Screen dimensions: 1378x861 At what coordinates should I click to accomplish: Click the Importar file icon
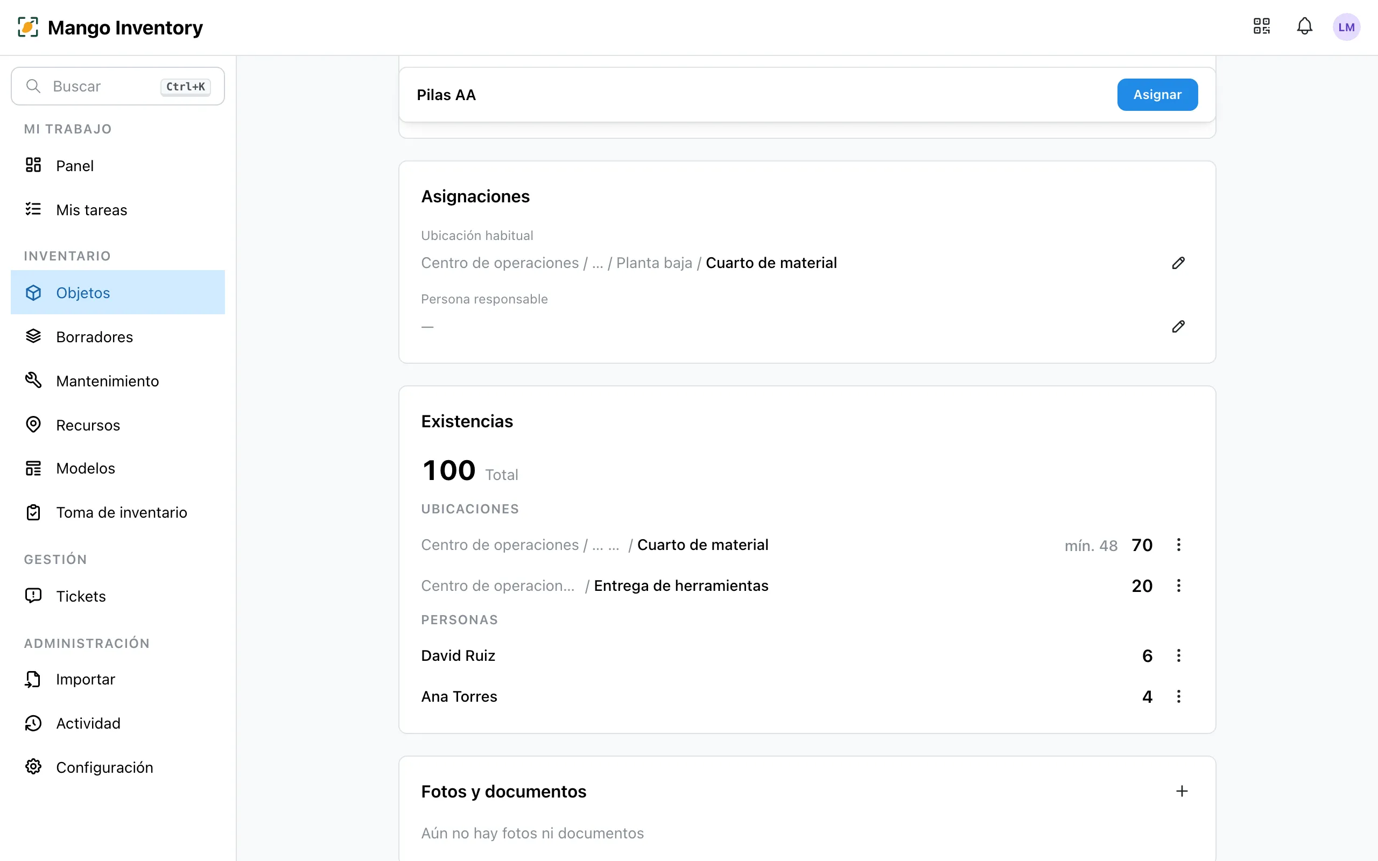pos(33,679)
